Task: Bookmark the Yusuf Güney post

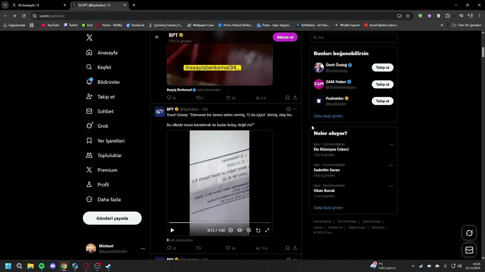Action: coord(288,248)
